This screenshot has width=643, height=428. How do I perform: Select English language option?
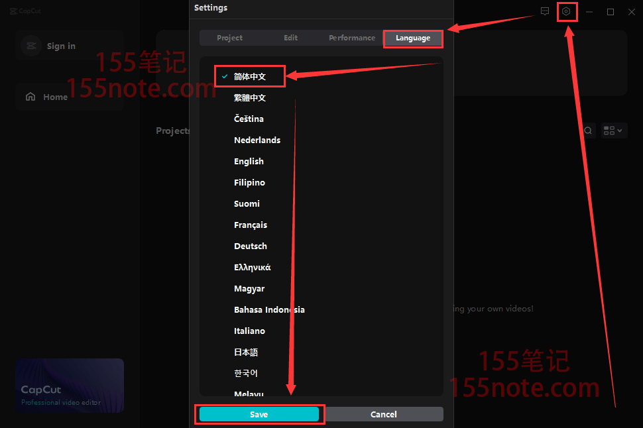point(249,162)
